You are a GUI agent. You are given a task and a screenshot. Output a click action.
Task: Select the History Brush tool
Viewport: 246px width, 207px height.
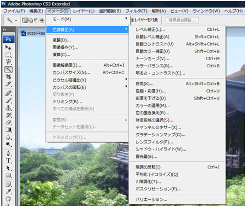pos(8,115)
